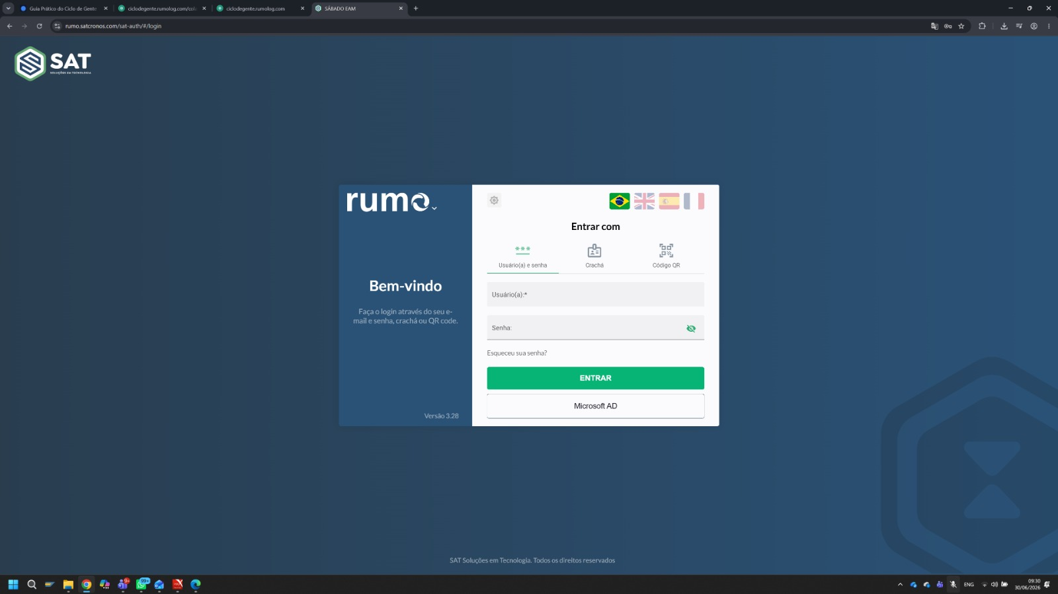This screenshot has height=594, width=1058.
Task: Open the clock showing 09:30
Action: (1028, 584)
